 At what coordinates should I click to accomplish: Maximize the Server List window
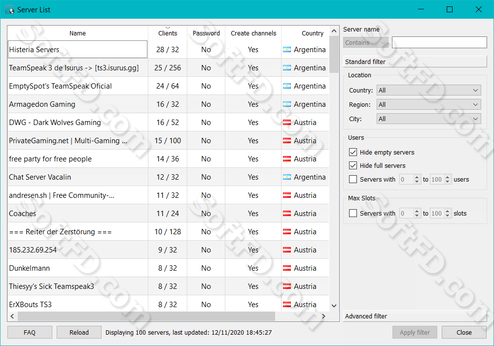coord(450,9)
